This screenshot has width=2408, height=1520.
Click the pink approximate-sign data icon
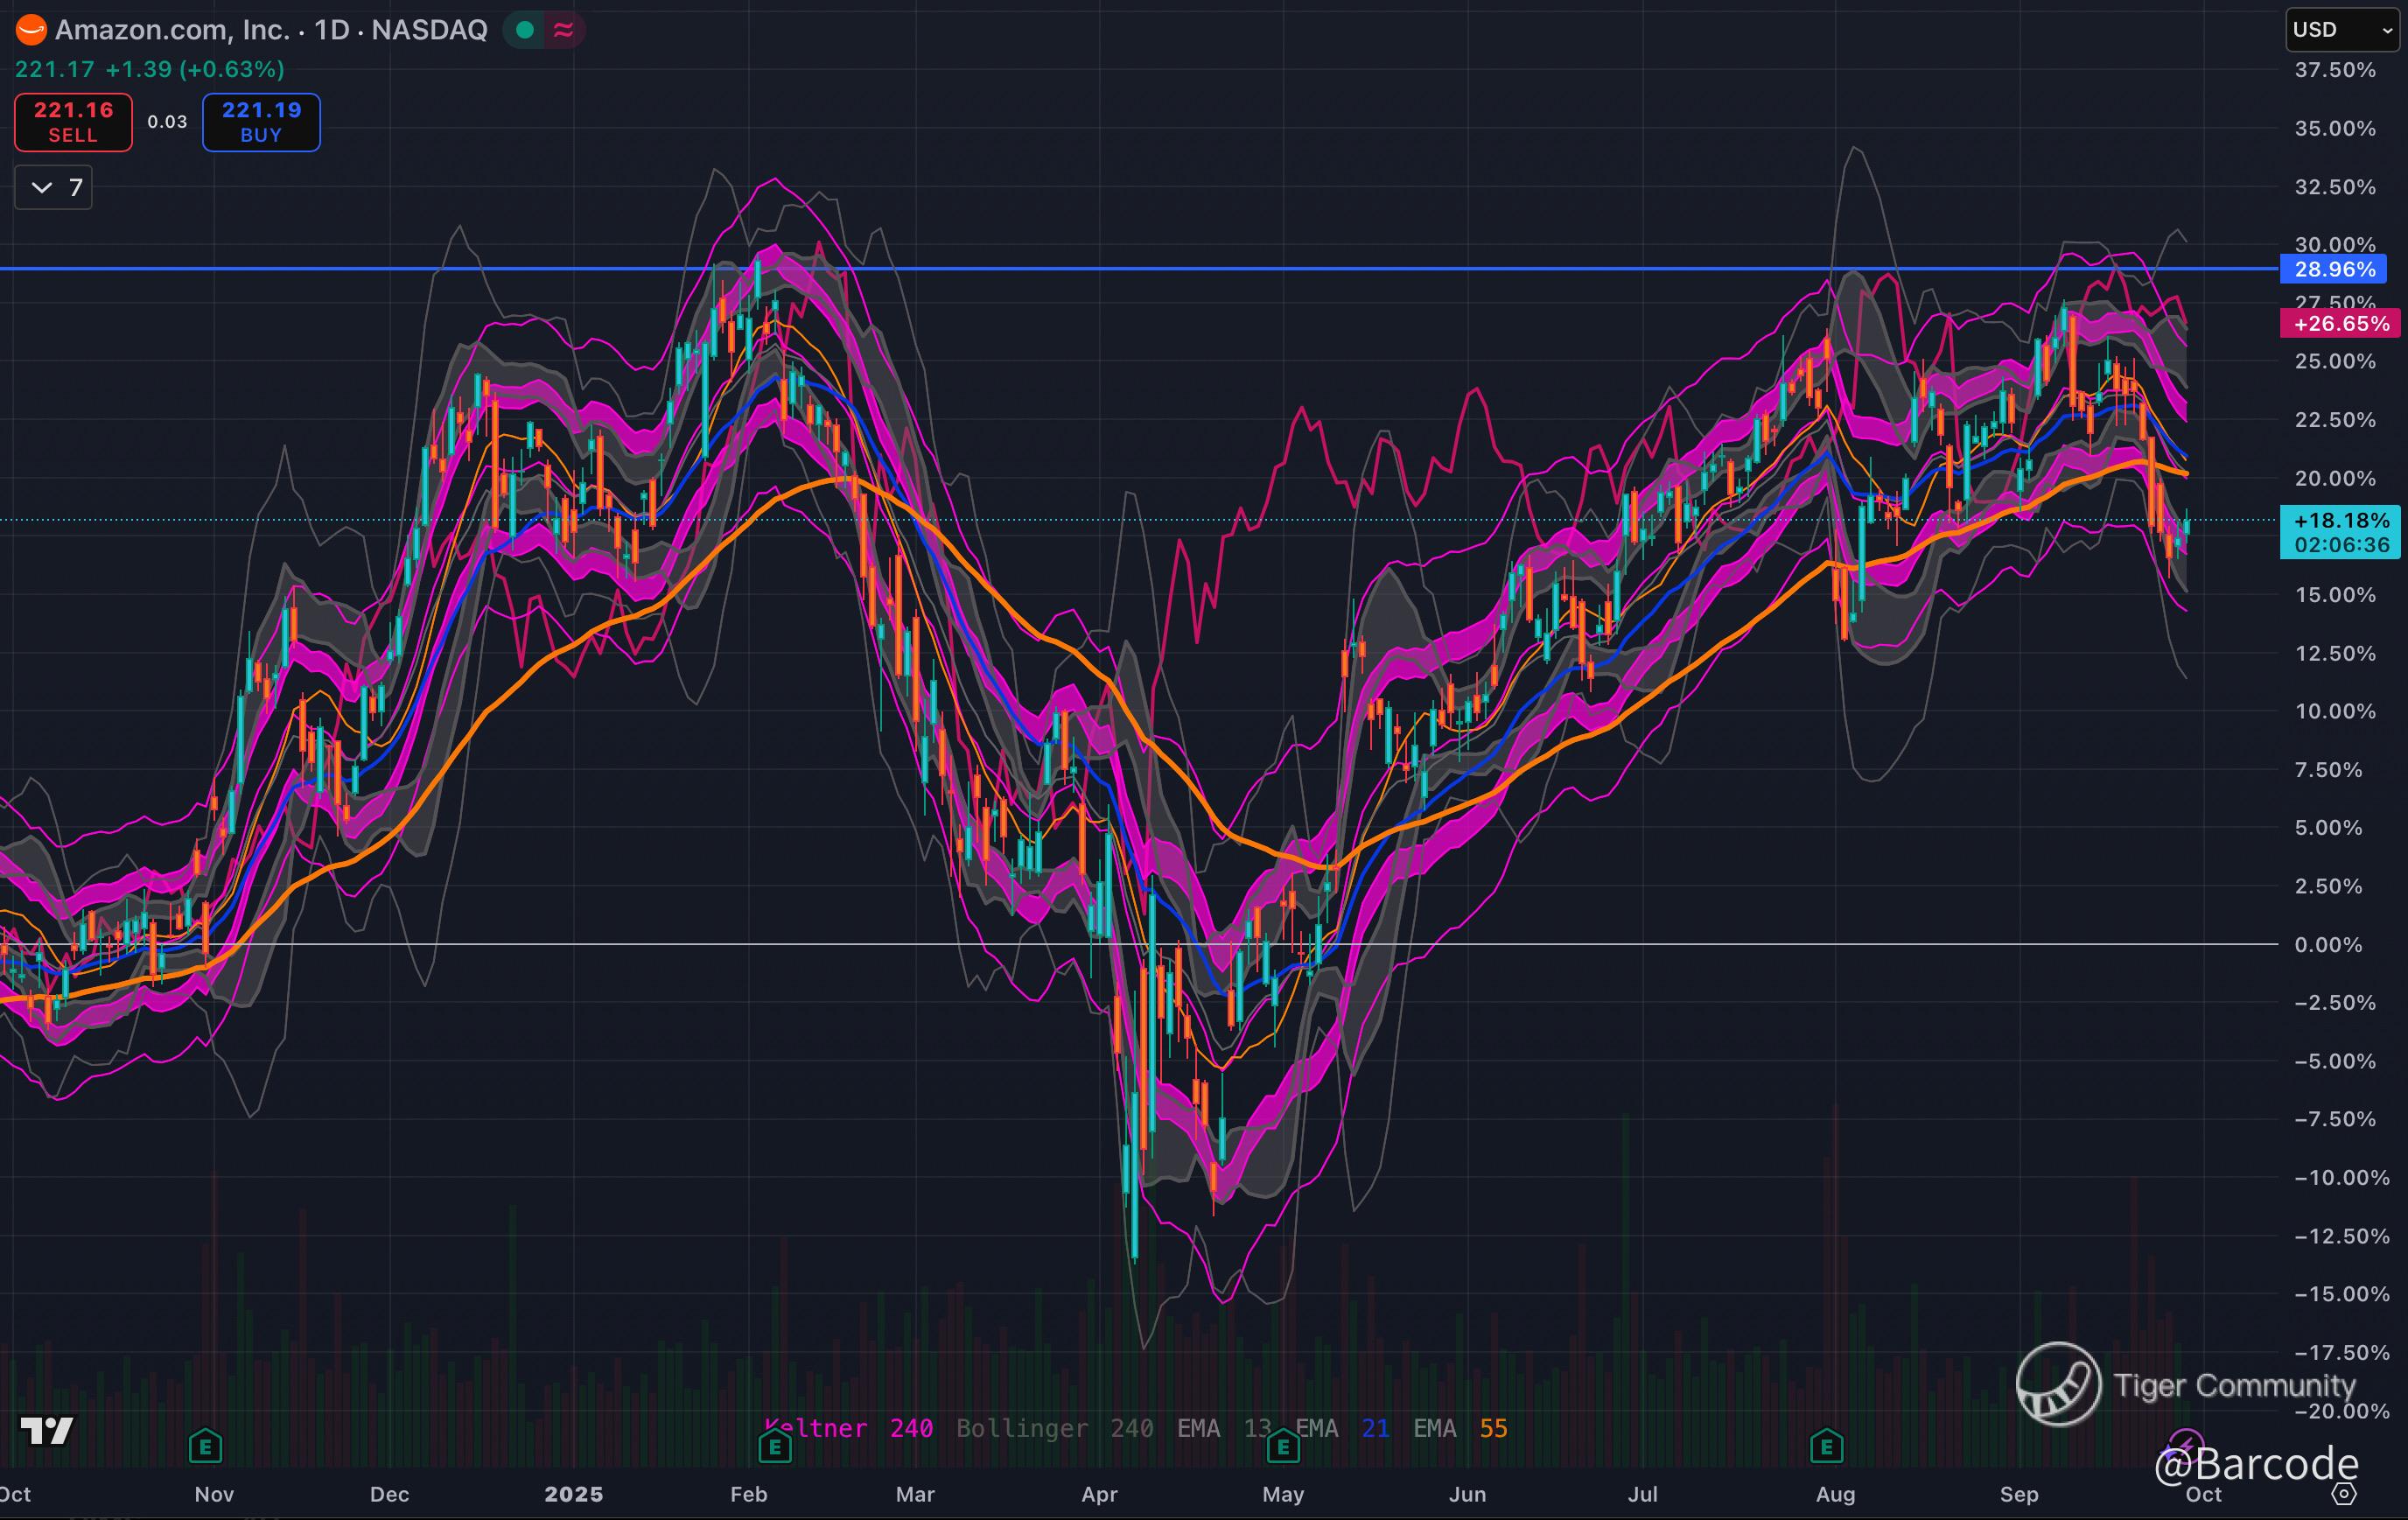click(564, 30)
